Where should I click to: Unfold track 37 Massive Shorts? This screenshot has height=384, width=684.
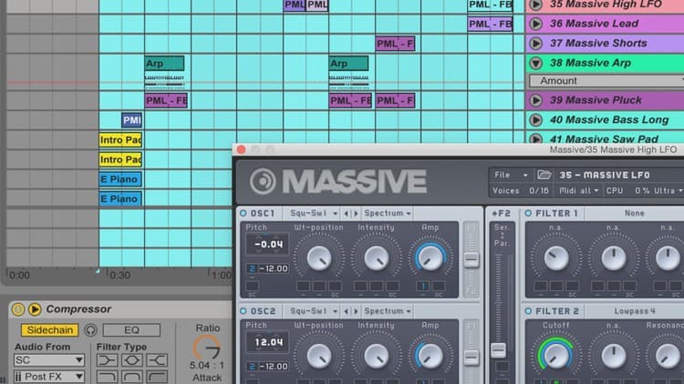click(x=535, y=43)
